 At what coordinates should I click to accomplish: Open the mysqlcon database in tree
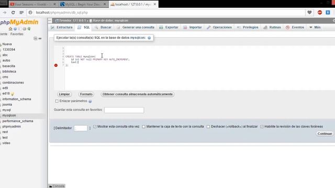(9, 115)
